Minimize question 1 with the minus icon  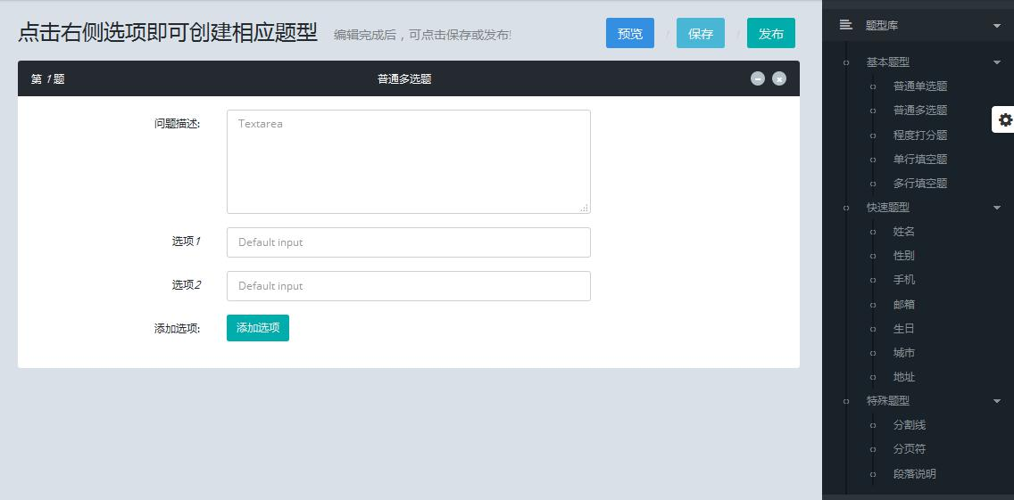coord(757,78)
